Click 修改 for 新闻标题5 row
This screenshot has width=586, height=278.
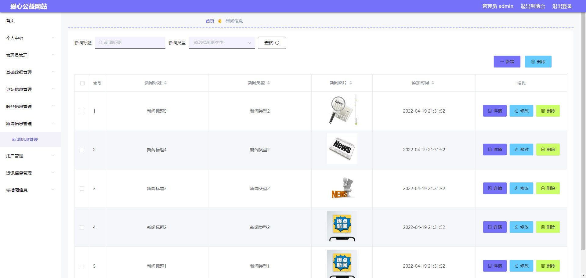[521, 111]
